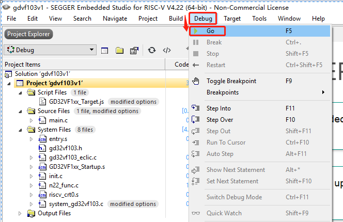Select Switch Debug Mode menu entry

(x=261, y=197)
